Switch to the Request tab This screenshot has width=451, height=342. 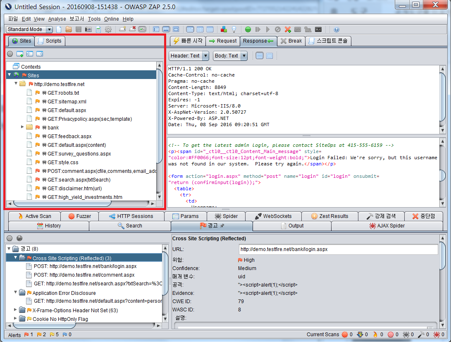click(x=223, y=41)
